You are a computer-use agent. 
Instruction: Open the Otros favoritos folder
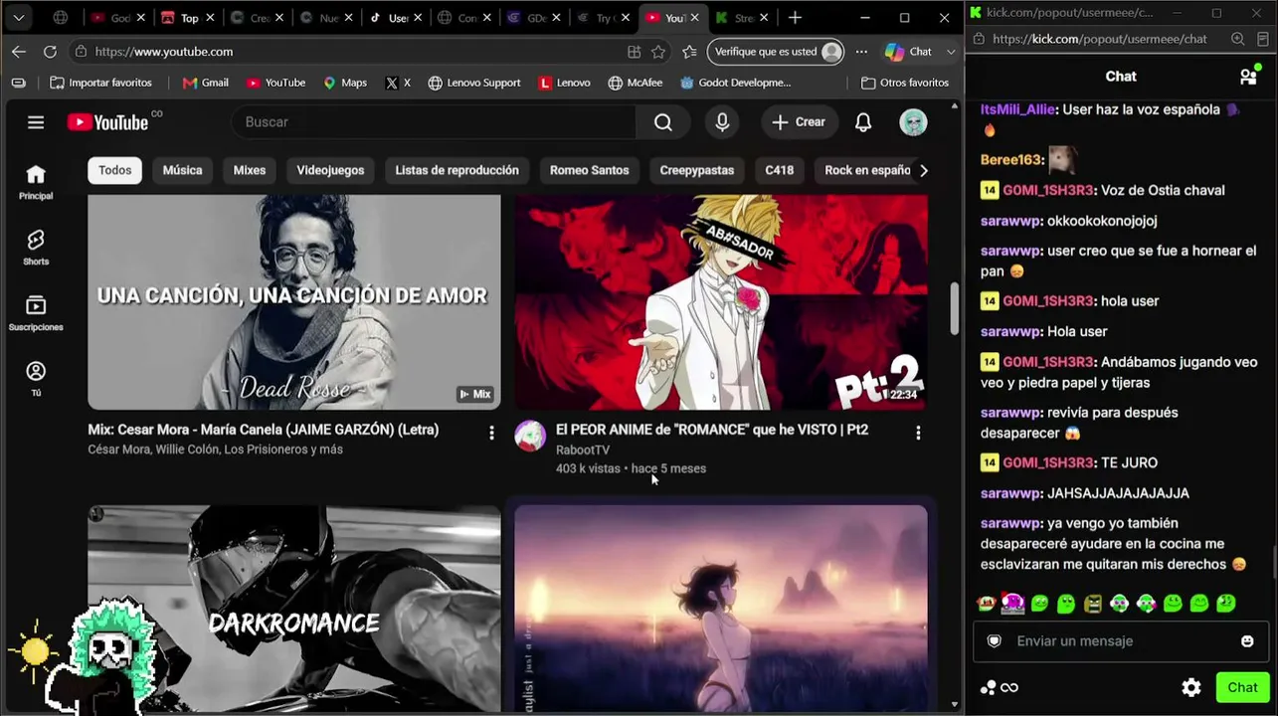[905, 83]
